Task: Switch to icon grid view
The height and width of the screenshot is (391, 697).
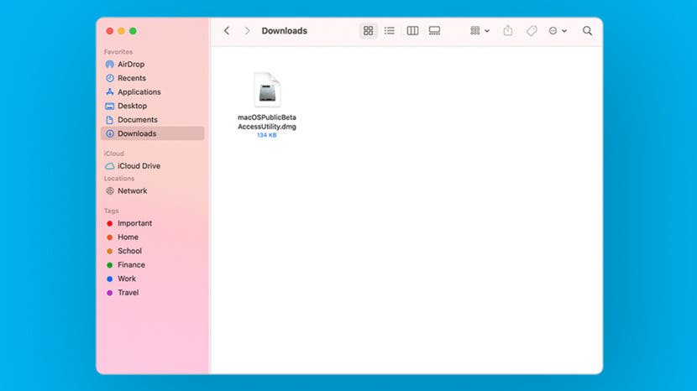Action: (368, 31)
